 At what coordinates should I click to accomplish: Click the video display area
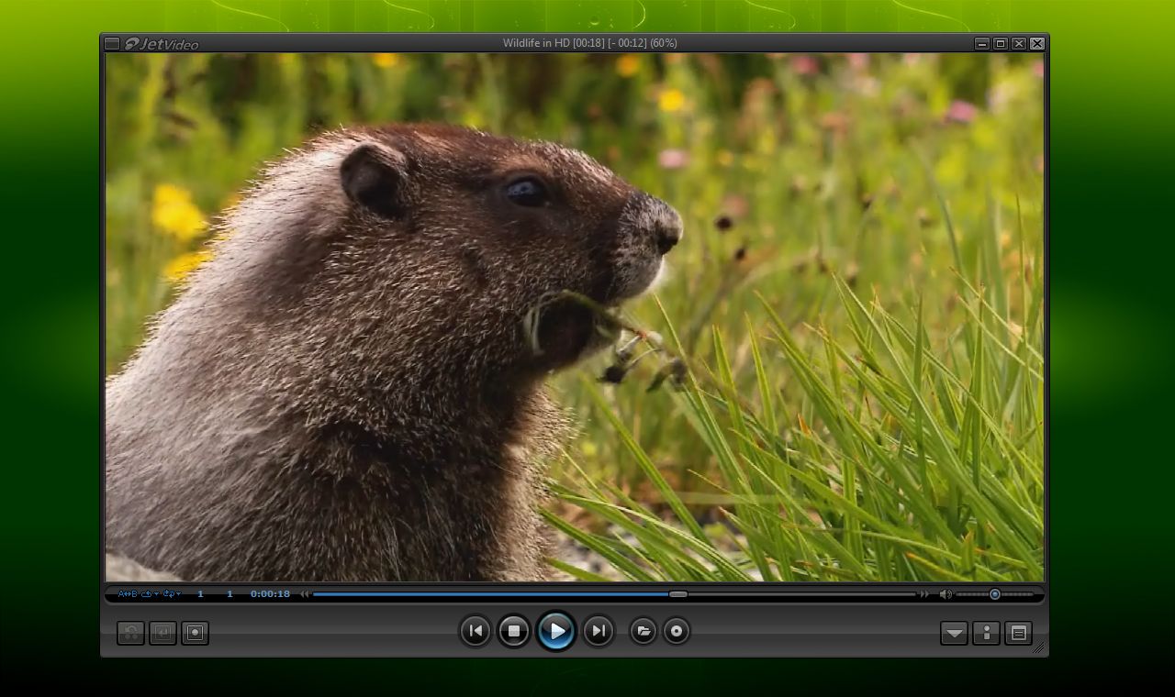click(x=575, y=317)
